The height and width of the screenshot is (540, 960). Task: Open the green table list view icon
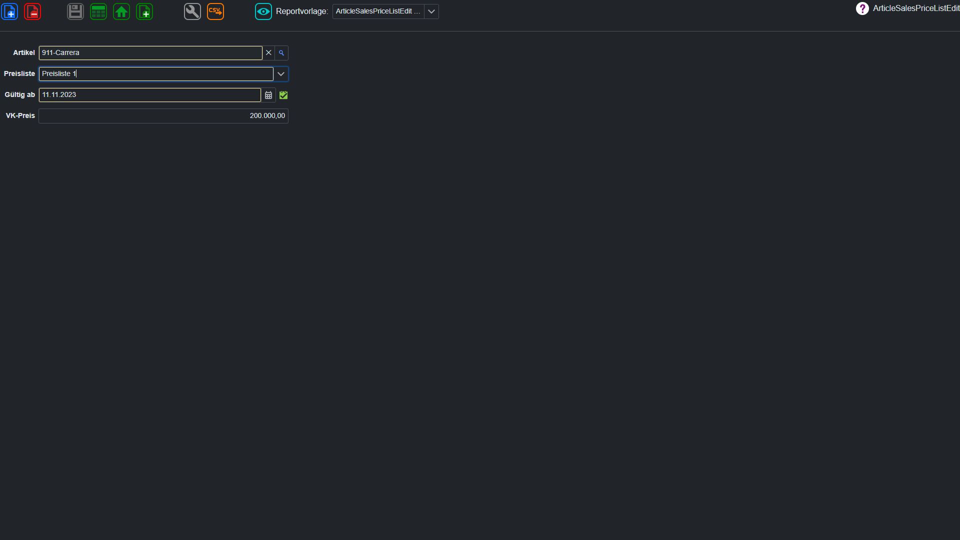[x=98, y=11]
